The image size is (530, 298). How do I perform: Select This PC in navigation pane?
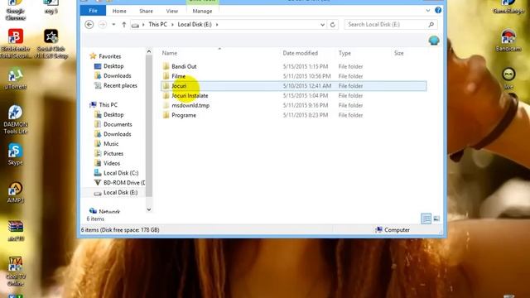click(108, 105)
